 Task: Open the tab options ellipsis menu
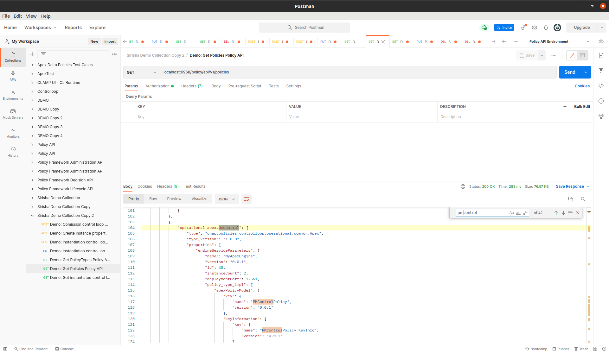click(515, 41)
